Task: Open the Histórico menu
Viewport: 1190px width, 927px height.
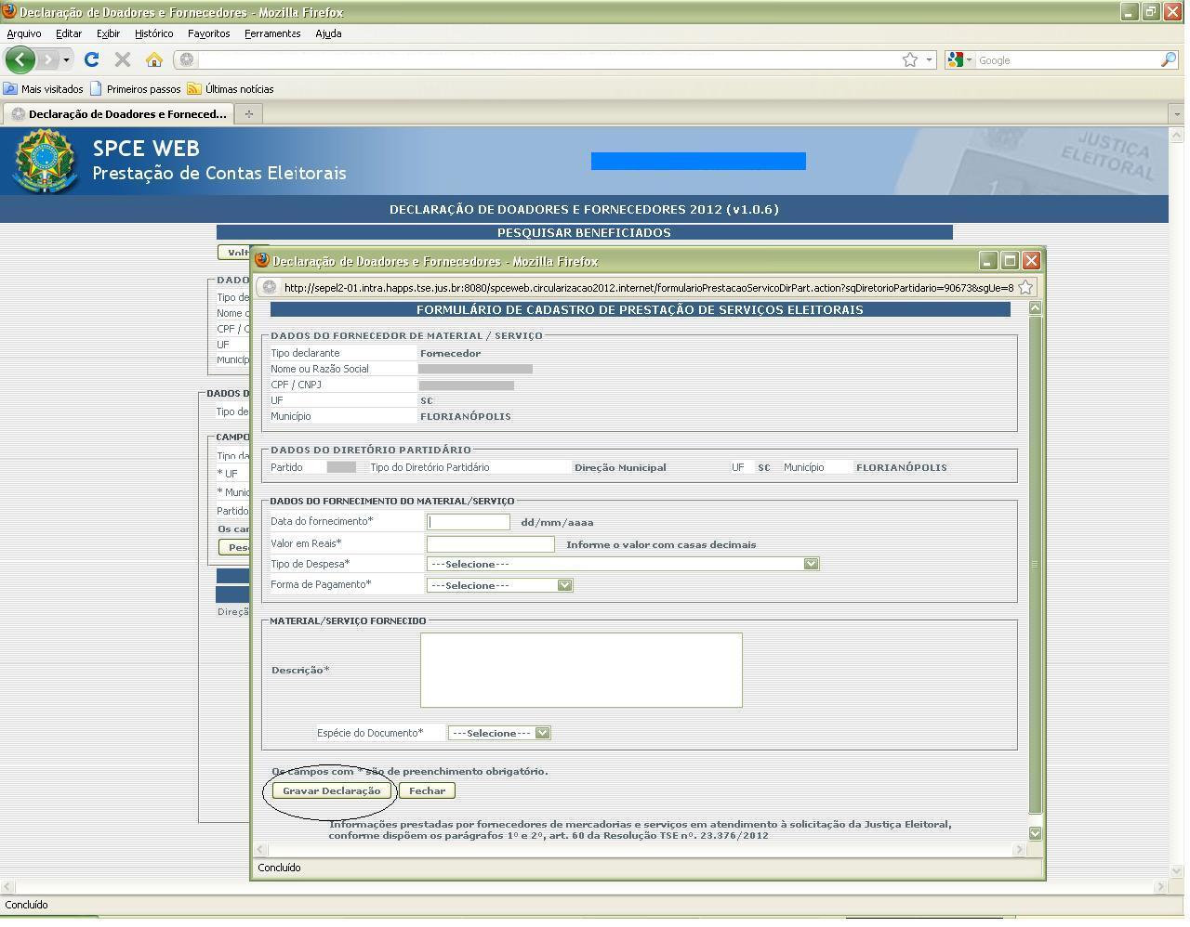Action: (x=153, y=33)
